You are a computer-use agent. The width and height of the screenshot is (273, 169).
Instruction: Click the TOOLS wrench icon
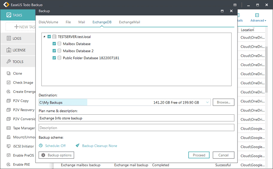tap(9, 61)
